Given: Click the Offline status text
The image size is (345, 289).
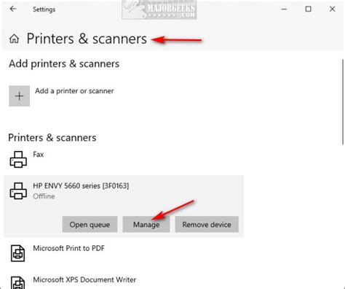Looking at the screenshot, I should coord(44,196).
